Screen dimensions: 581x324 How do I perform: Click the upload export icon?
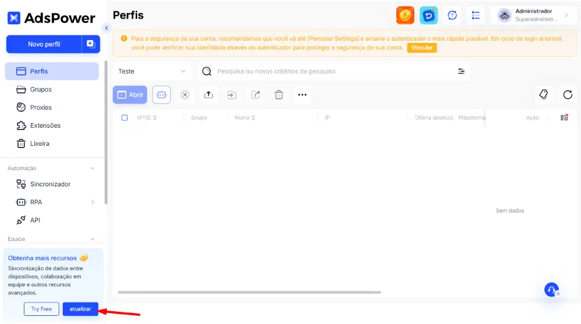[x=209, y=95]
